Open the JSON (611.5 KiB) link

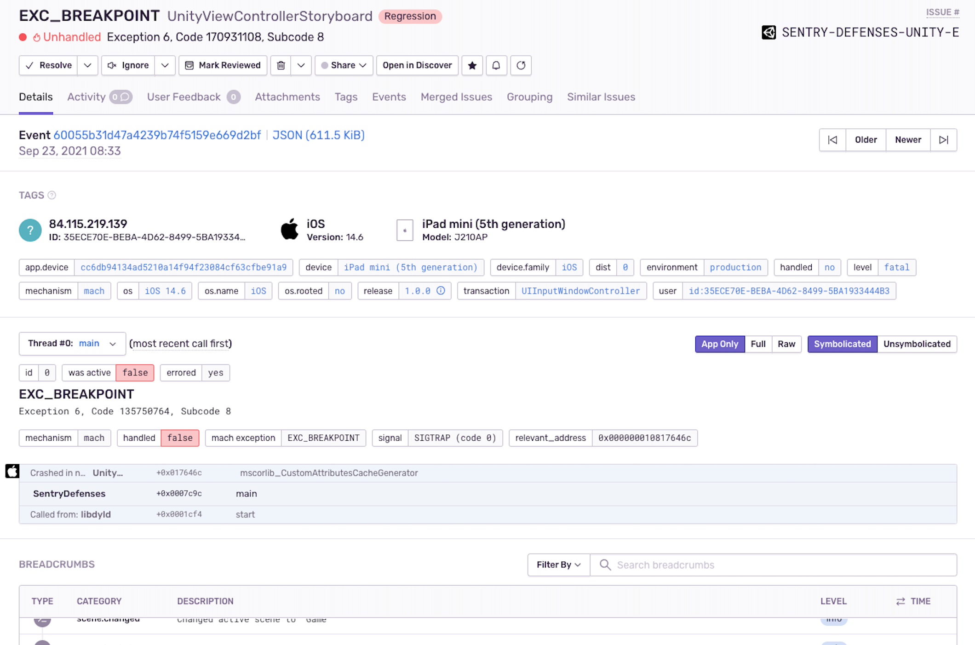point(318,135)
